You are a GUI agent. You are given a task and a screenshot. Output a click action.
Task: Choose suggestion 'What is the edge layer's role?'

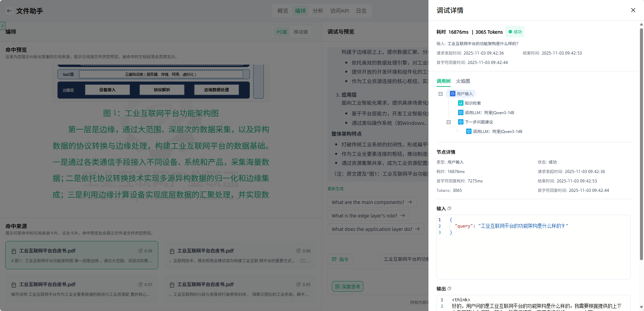coord(368,216)
